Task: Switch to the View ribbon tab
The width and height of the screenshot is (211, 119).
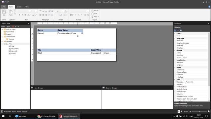Action: tap(27, 7)
